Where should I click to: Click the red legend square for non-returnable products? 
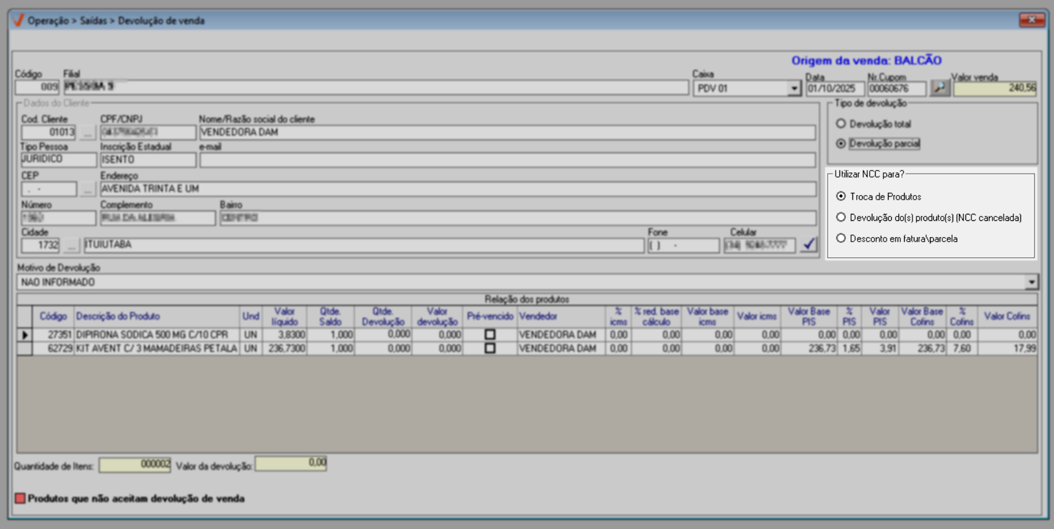tap(20, 498)
